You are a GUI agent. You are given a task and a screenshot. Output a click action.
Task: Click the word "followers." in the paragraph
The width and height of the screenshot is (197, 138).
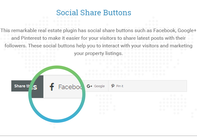pos(16,46)
